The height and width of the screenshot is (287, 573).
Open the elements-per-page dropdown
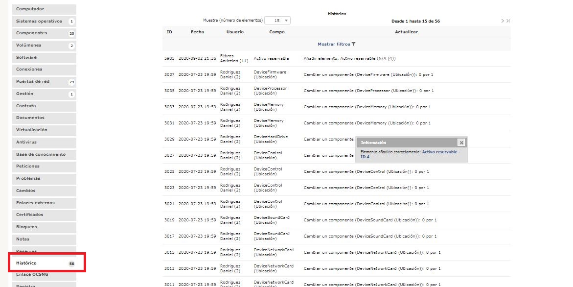[x=277, y=21]
